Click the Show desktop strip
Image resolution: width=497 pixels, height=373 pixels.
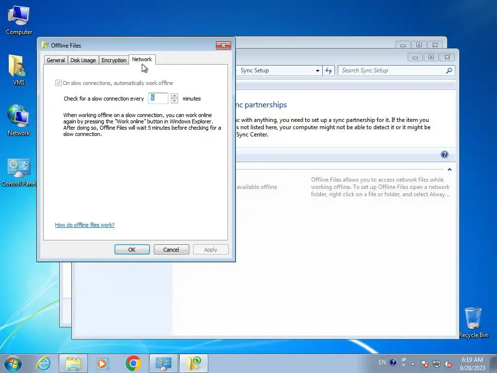[x=493, y=363]
